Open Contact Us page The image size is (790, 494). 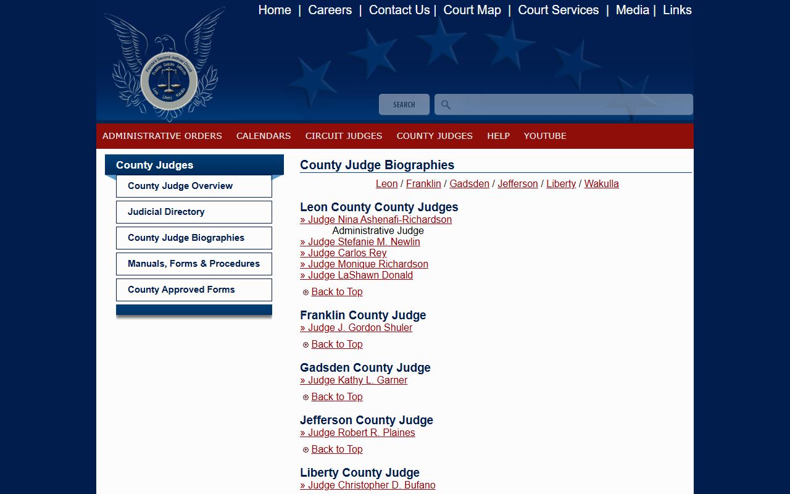(399, 10)
